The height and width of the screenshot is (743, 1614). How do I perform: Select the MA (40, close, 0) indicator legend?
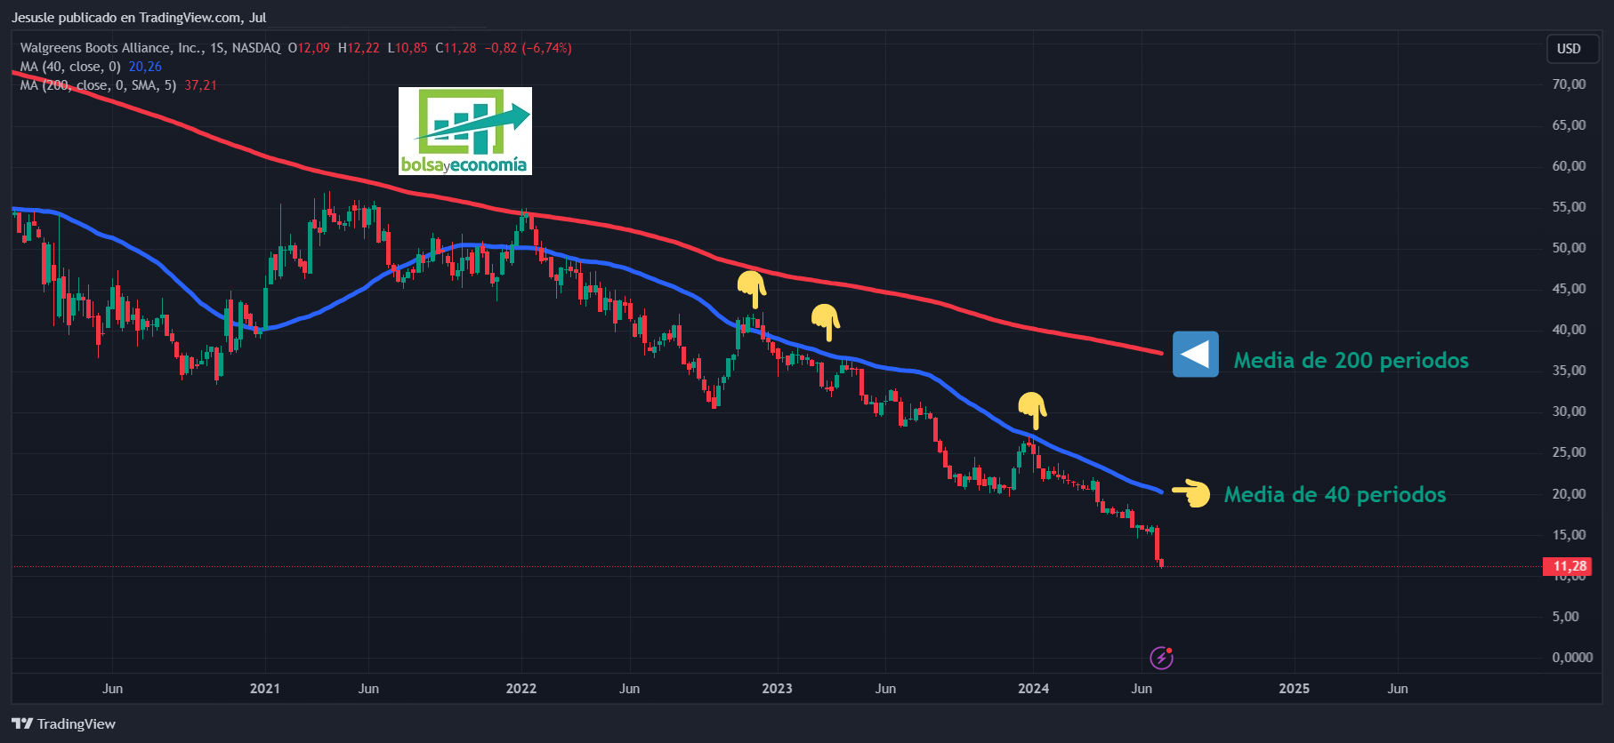click(70, 67)
